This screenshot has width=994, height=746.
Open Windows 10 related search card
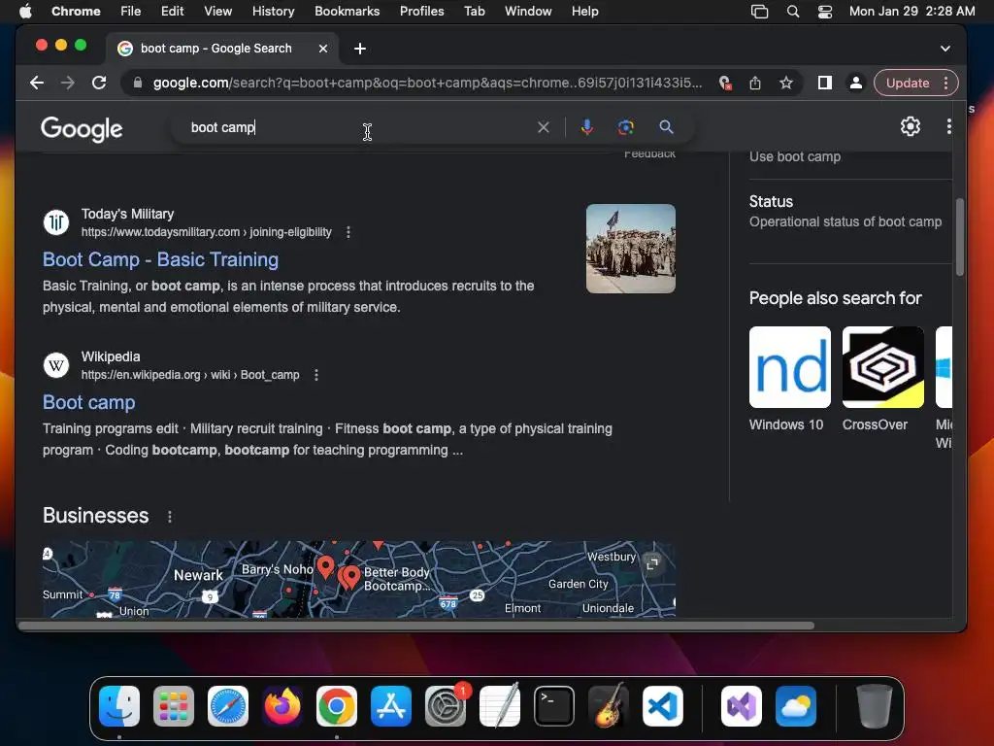click(790, 380)
